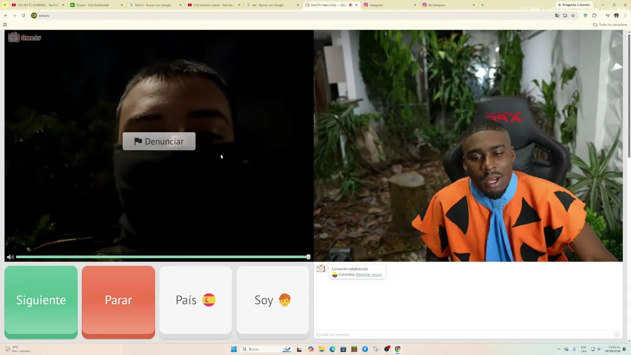Open the Minecraft icon in the taskbar
Viewport: 631px width, 355px height.
click(354, 349)
